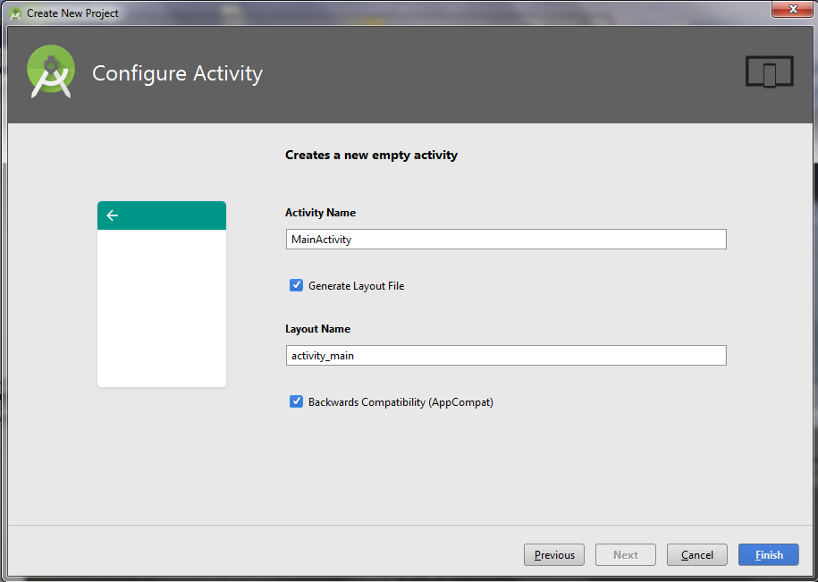Toggle Backwards Compatibility (AppCompat) checkbox
This screenshot has width=818, height=582.
coord(296,401)
